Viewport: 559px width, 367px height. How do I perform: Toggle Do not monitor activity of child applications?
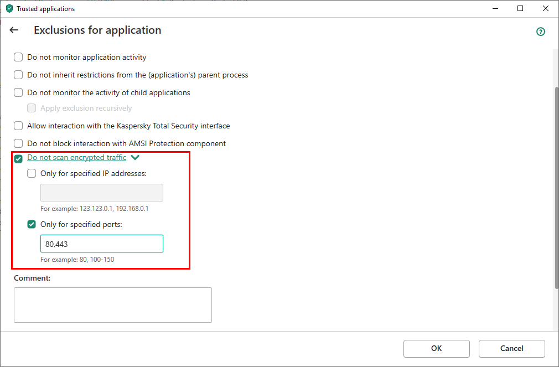(18, 92)
